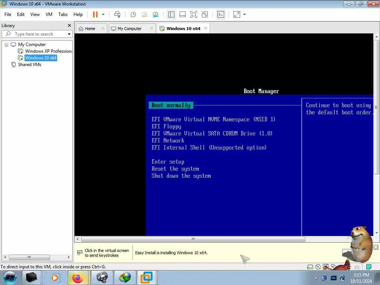Collapse the My Computer tree node
380x285 pixels.
7,45
